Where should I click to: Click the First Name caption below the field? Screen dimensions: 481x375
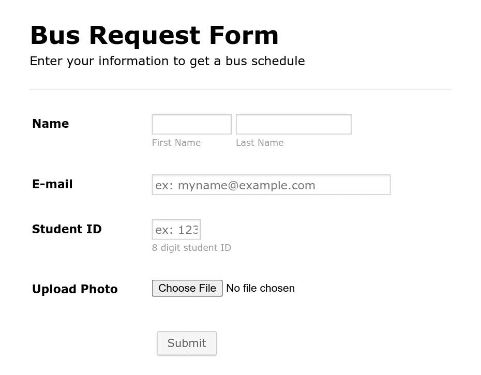click(x=176, y=143)
